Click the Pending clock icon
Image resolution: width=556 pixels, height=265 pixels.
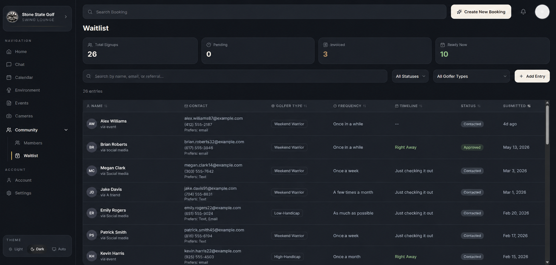coord(209,45)
